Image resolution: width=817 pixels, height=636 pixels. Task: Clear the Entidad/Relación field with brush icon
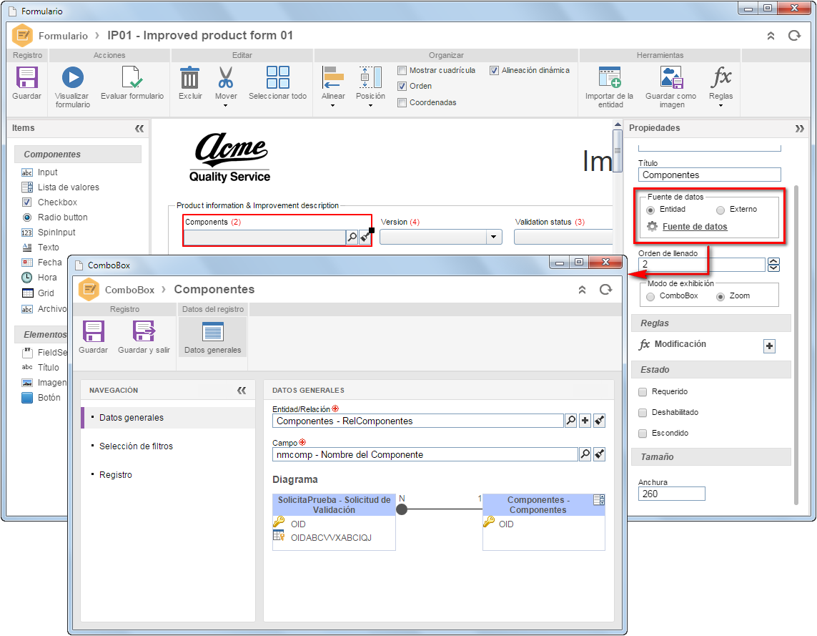600,421
